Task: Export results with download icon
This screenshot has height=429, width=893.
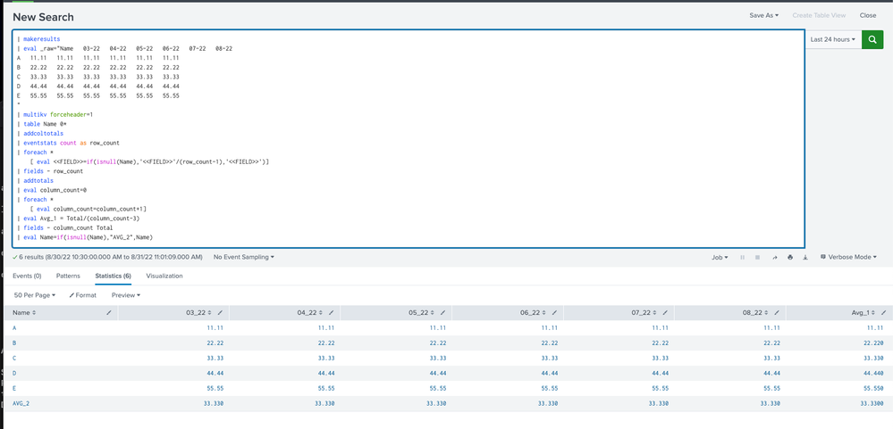Action: click(x=806, y=257)
